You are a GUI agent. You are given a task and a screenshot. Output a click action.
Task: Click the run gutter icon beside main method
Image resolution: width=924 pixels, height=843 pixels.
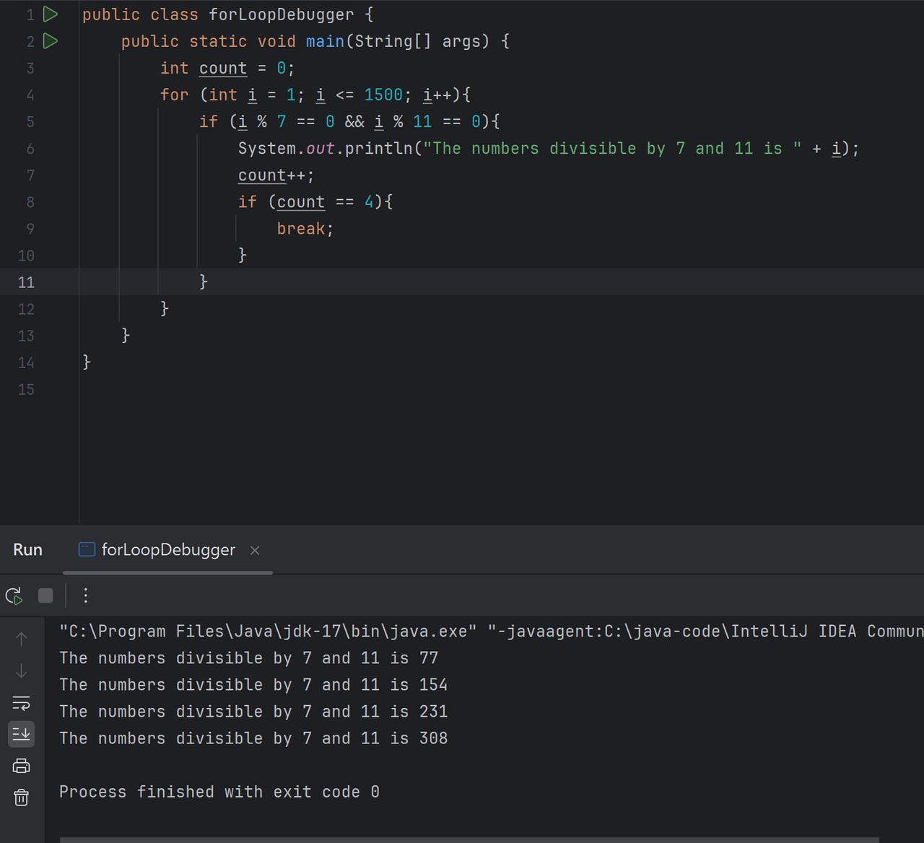click(51, 41)
